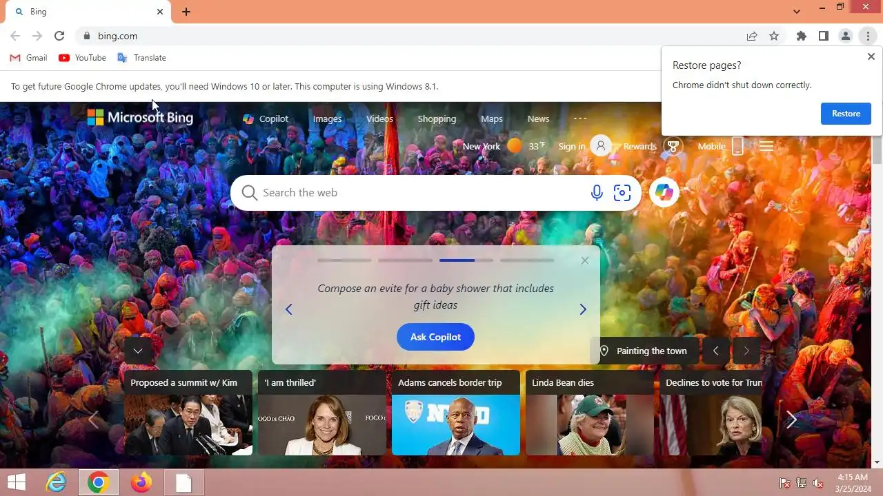The image size is (883, 496).
Task: Move news carousel left arrow
Action: (93, 420)
